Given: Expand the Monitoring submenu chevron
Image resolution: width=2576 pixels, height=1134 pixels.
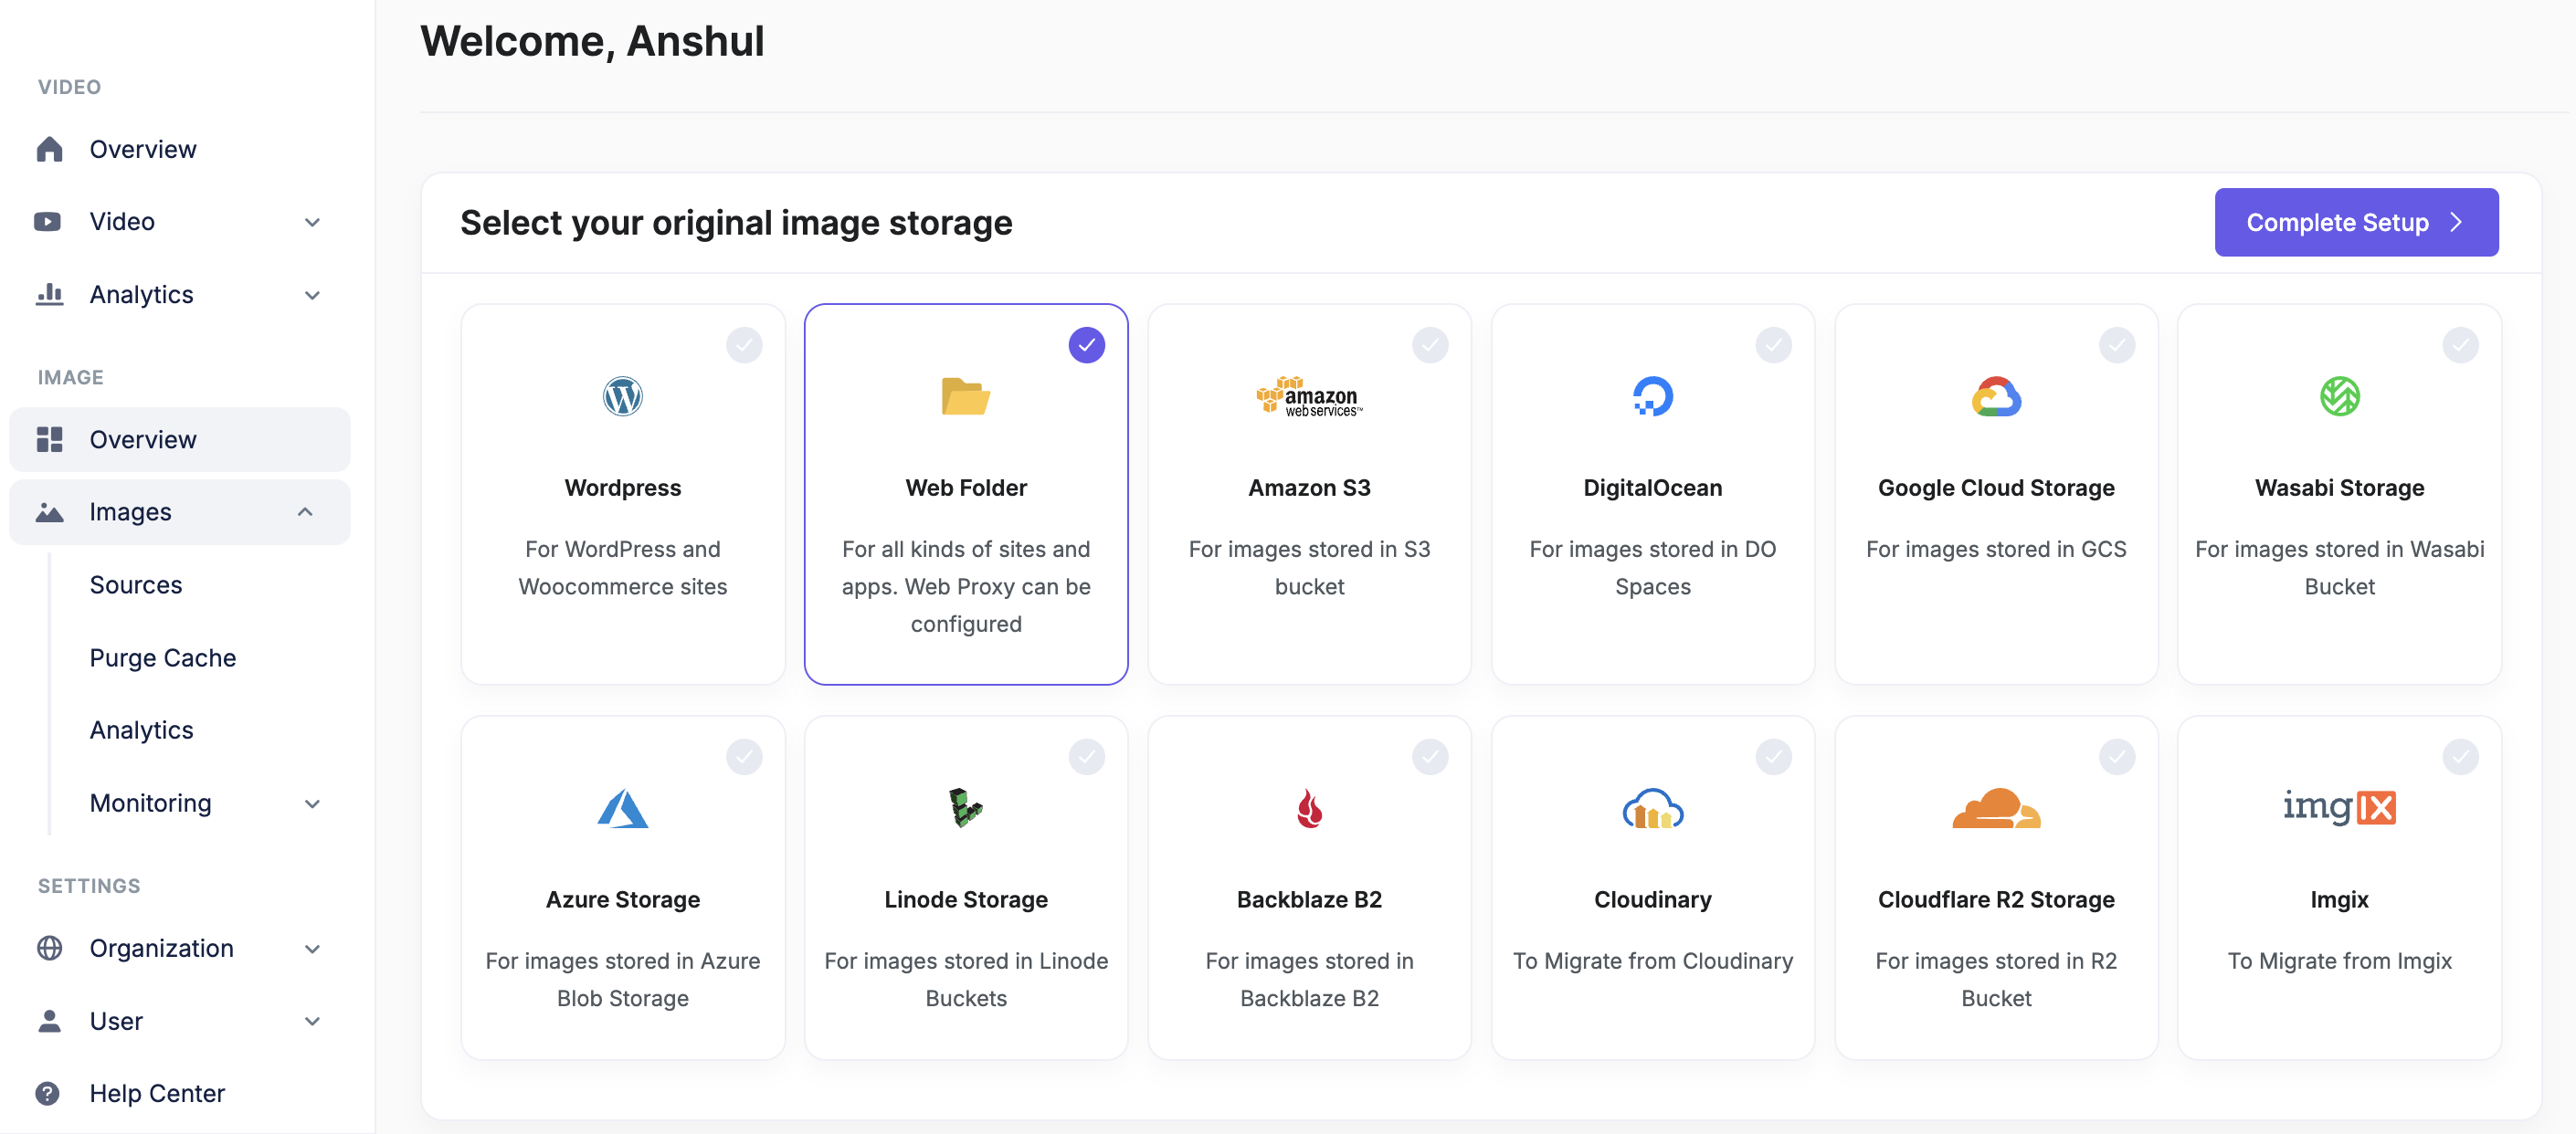Looking at the screenshot, I should [x=312, y=803].
